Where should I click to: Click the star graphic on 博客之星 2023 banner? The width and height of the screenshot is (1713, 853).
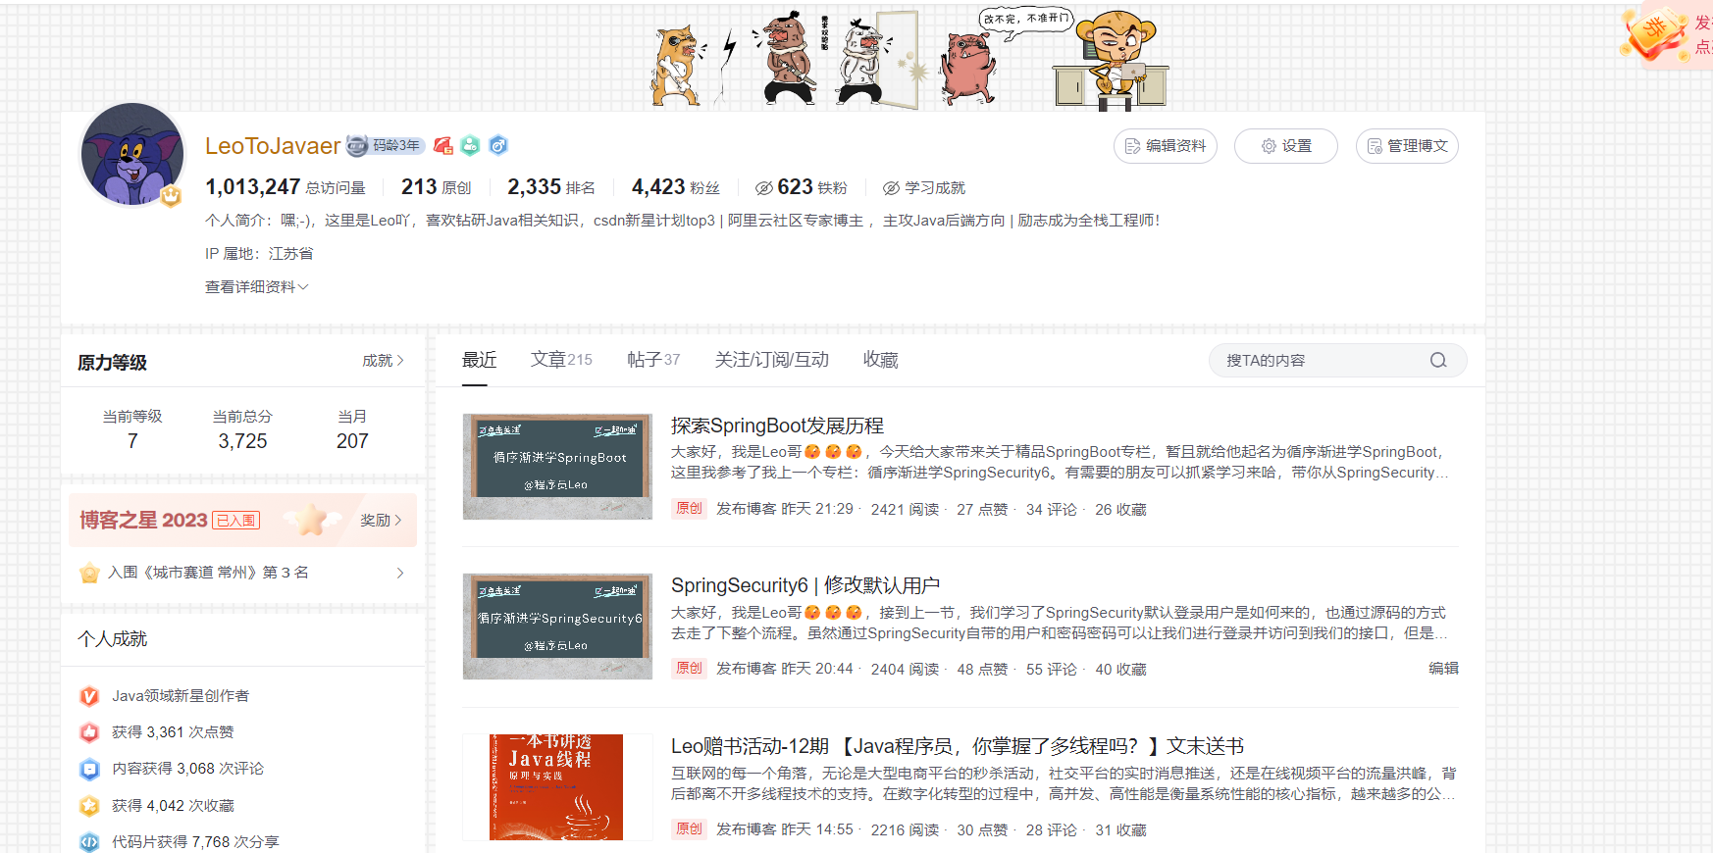[312, 520]
